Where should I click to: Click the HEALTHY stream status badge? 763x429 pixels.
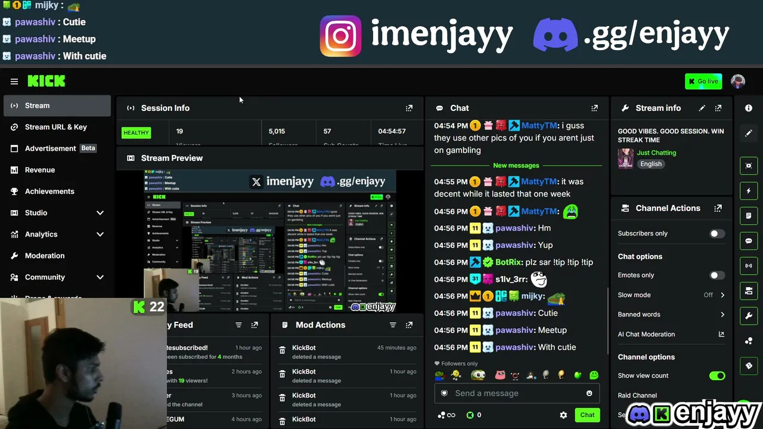[x=137, y=133]
